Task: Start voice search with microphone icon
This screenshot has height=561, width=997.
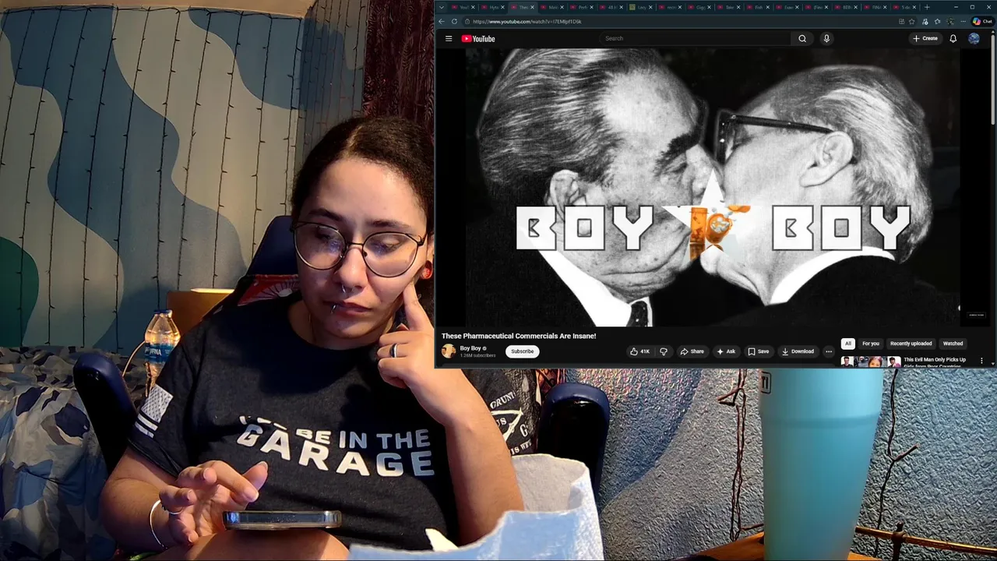Action: pyautogui.click(x=826, y=38)
